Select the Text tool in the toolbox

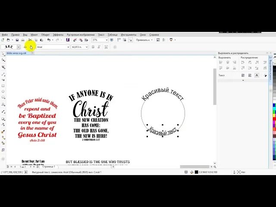3,104
